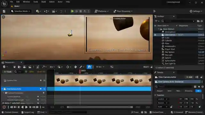Jump to sequence end in Sequencer
Viewport: 205px width, 115px height.
37,107
